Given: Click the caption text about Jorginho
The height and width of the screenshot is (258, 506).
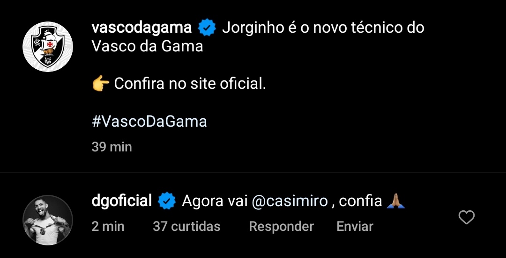Looking at the screenshot, I should click(x=323, y=28).
